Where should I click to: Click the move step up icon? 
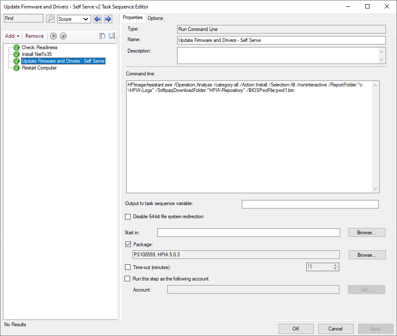click(x=102, y=36)
